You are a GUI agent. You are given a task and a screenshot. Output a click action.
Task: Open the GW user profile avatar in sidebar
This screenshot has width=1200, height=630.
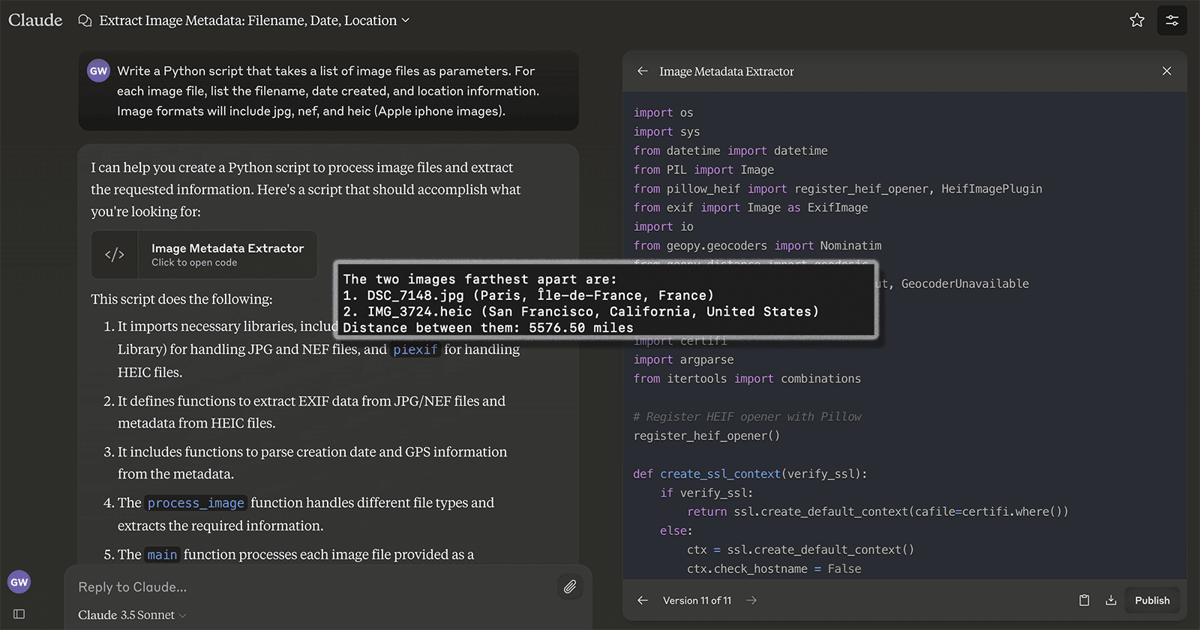click(x=19, y=582)
